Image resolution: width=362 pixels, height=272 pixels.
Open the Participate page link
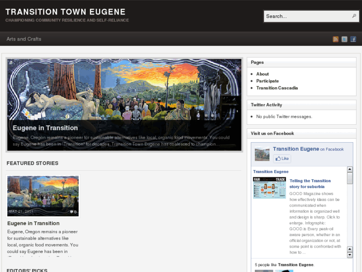point(267,81)
